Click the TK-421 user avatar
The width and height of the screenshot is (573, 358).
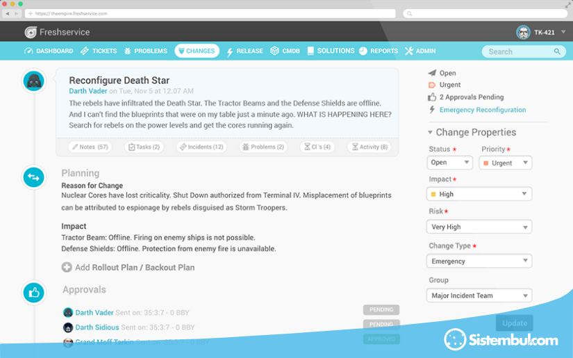[x=523, y=32]
